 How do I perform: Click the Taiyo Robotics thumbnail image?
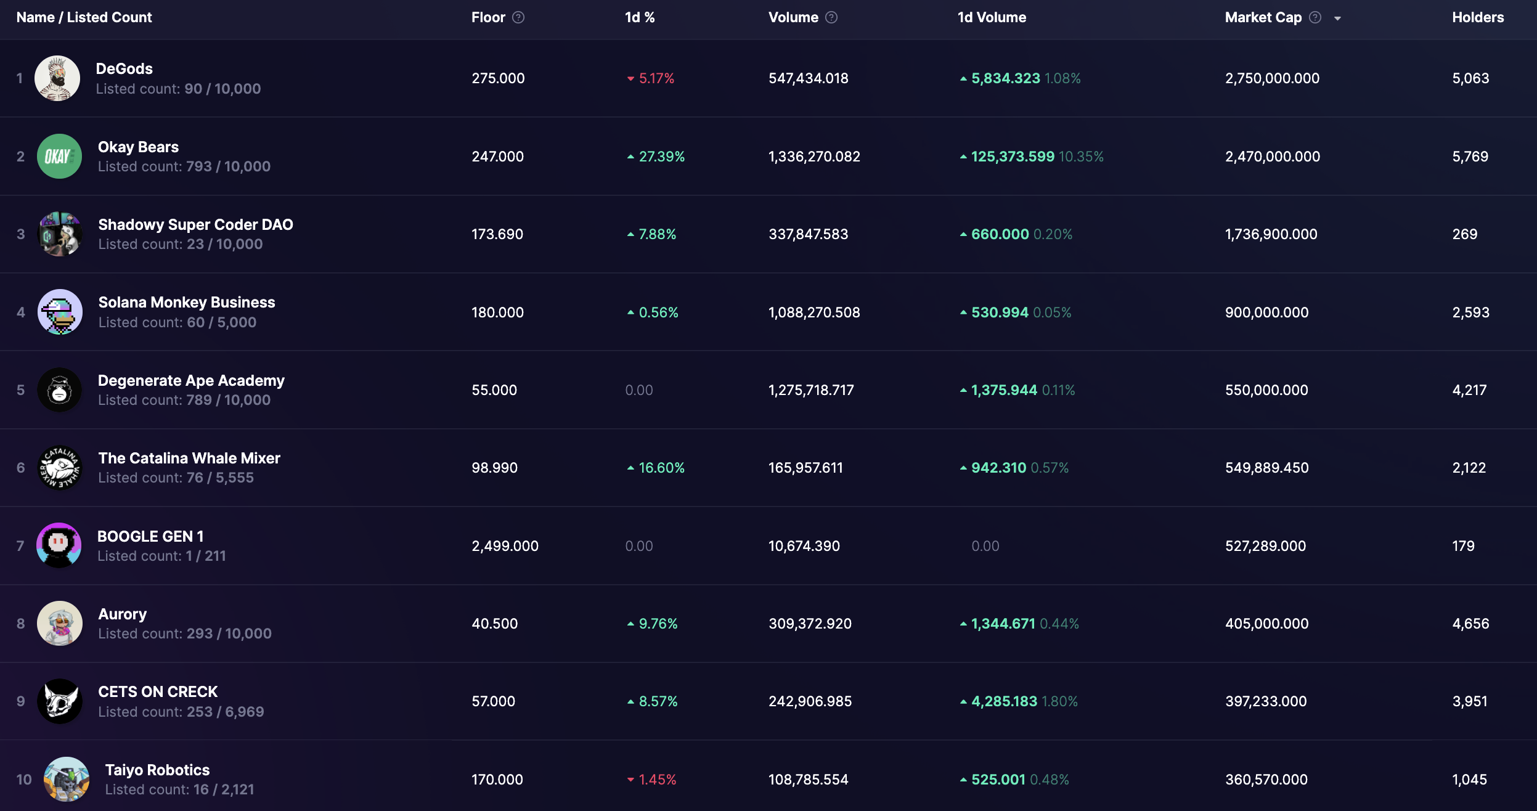click(67, 779)
